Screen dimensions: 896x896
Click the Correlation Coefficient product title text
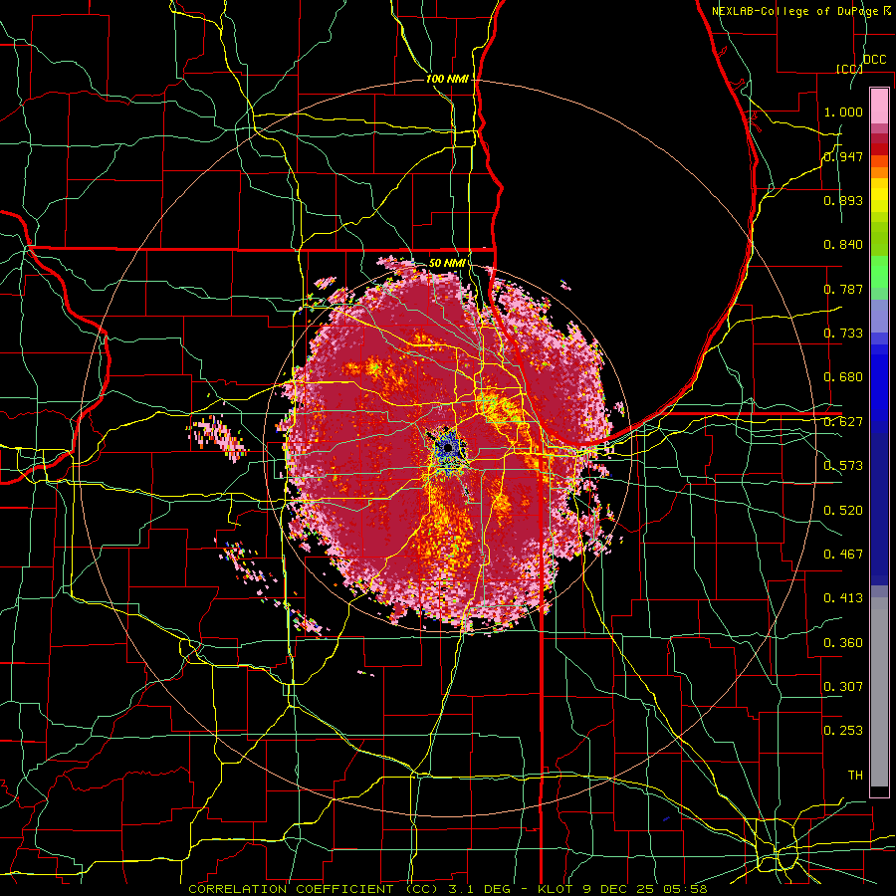pos(314,889)
